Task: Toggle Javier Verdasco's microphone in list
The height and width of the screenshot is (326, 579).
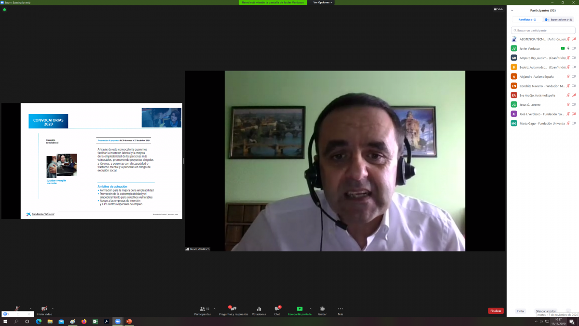Action: [568, 48]
